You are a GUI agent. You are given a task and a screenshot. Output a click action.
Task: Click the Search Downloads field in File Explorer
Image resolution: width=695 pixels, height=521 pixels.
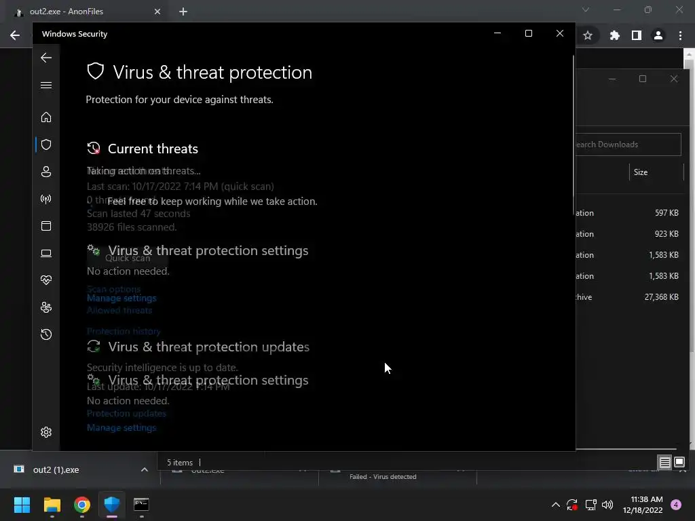(x=628, y=144)
